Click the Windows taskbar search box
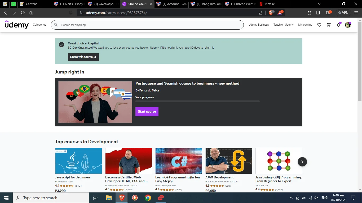 pos(51,198)
